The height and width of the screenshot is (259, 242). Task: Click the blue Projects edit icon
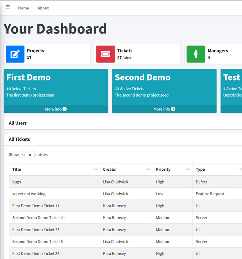(15, 54)
